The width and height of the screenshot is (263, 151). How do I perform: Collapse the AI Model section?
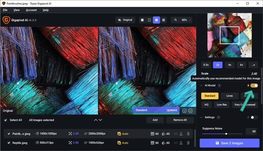(x=201, y=86)
